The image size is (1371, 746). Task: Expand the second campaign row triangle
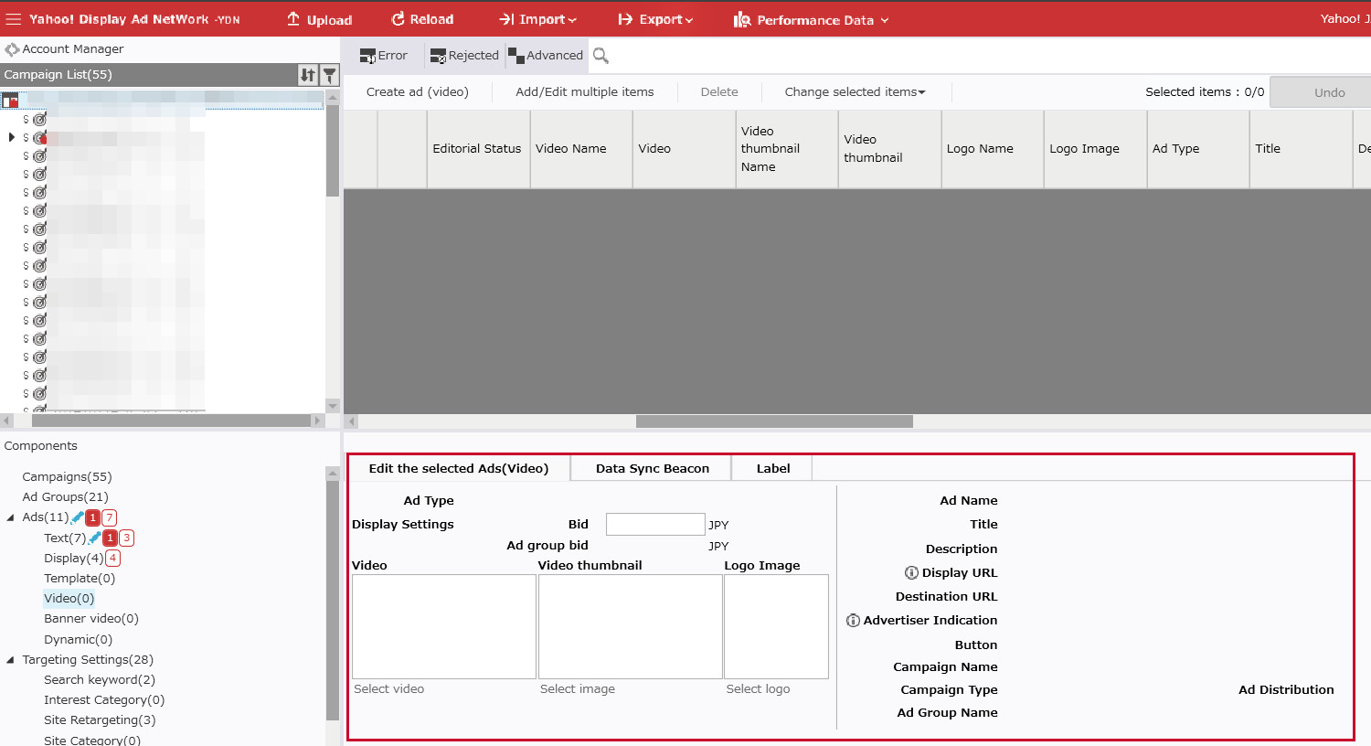pos(11,137)
